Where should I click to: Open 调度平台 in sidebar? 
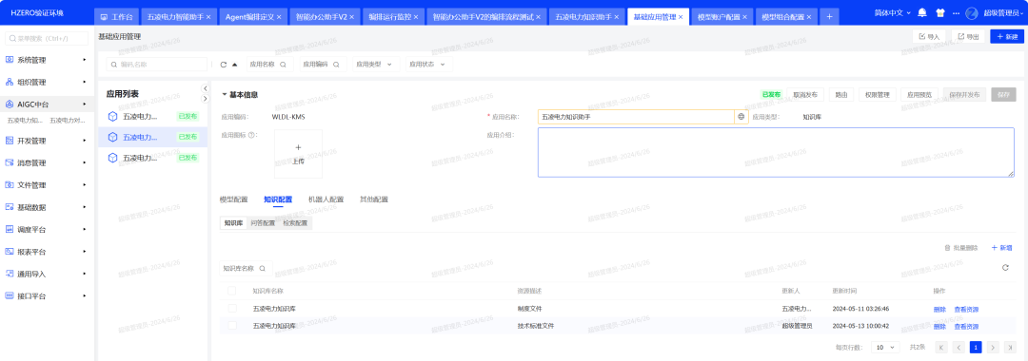[48, 230]
